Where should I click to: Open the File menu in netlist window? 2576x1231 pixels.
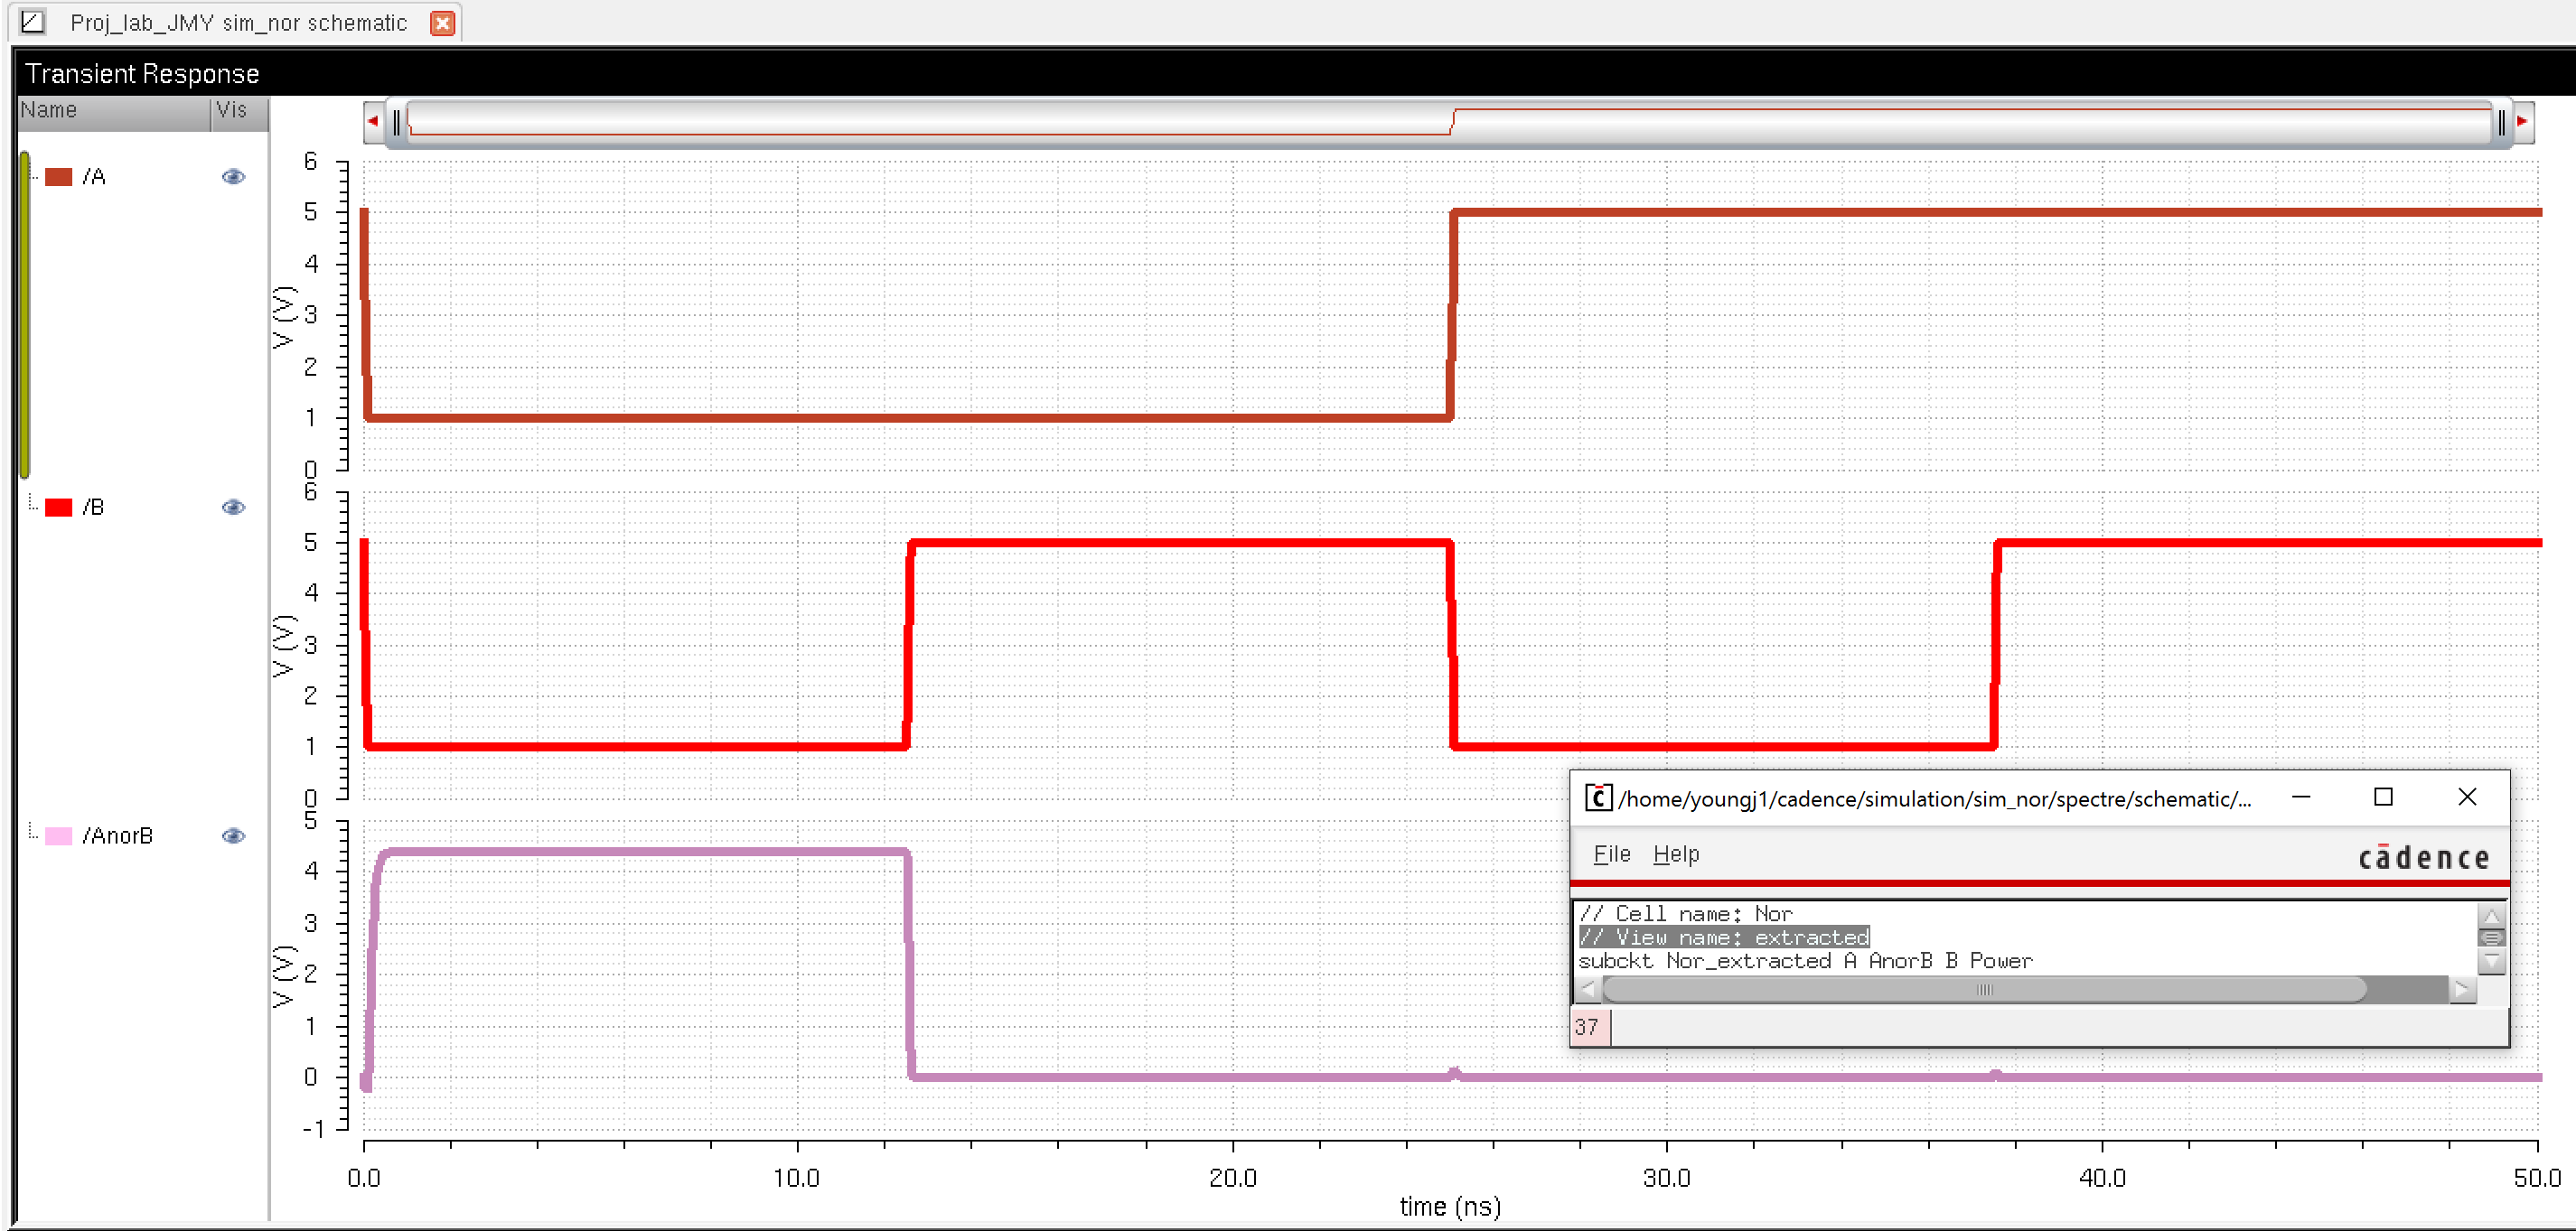tap(1611, 854)
